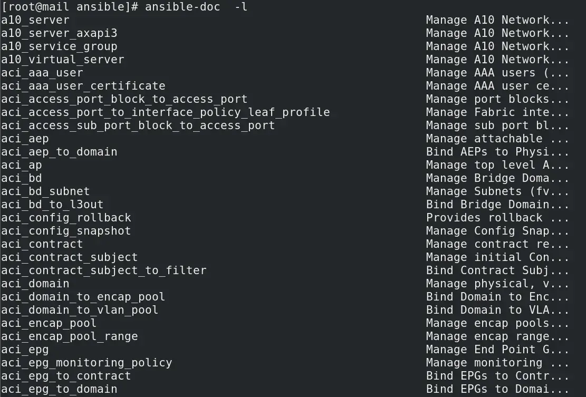Screen dimensions: 586x397
Task: Click the aci_bd_subnet module name
Action: (x=45, y=191)
